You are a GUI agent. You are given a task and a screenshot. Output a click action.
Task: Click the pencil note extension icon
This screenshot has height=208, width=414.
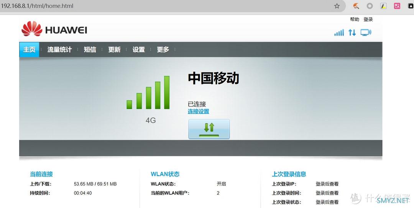tap(383, 6)
